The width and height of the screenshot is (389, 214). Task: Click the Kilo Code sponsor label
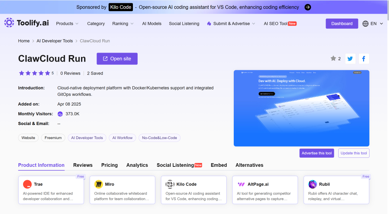pos(121,7)
